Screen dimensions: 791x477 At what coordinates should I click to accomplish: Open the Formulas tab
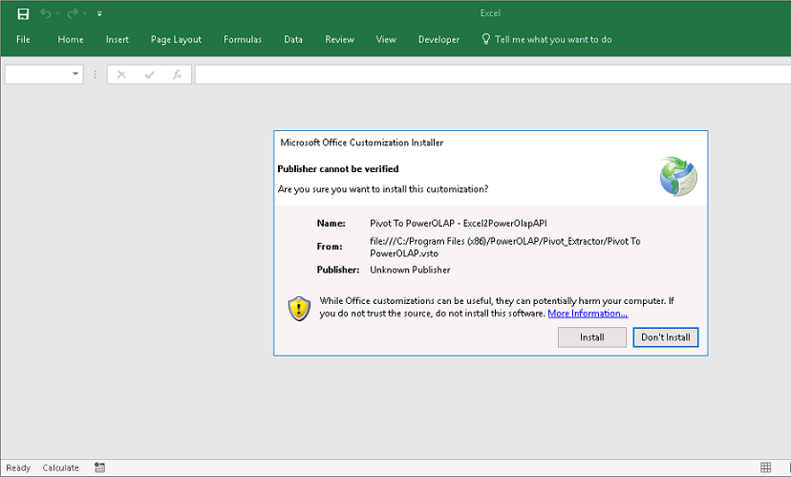(243, 39)
